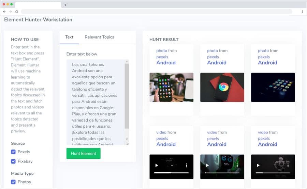Uncheck the Pexels source checkbox

[13, 152]
